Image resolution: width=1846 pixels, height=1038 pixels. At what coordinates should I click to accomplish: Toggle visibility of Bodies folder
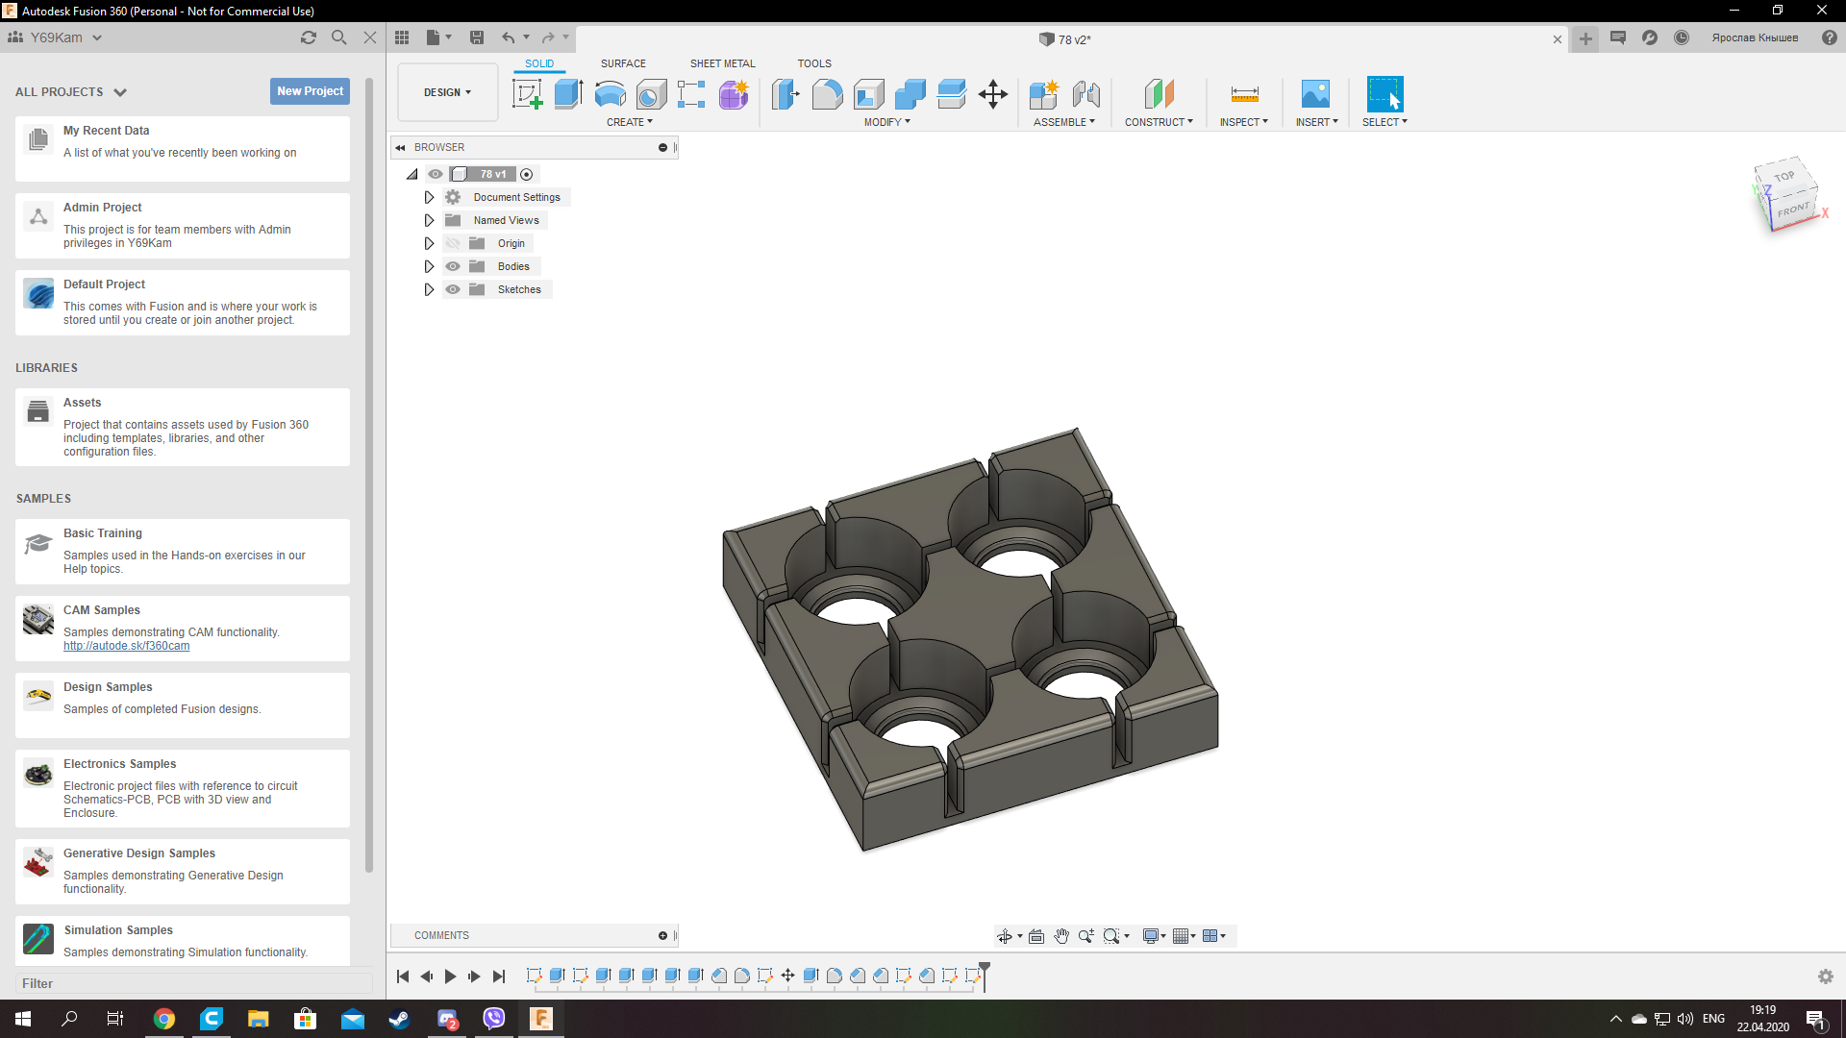[453, 266]
